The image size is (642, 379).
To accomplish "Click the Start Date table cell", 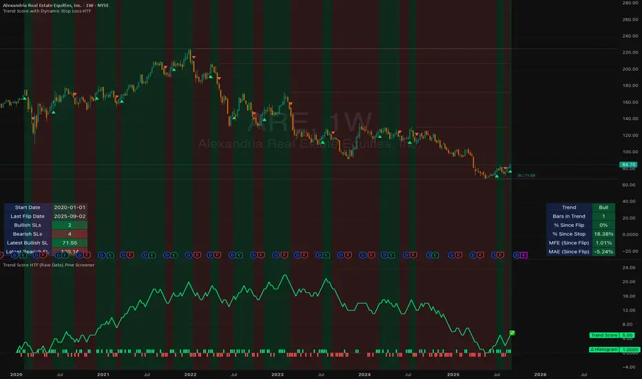I will [x=28, y=207].
